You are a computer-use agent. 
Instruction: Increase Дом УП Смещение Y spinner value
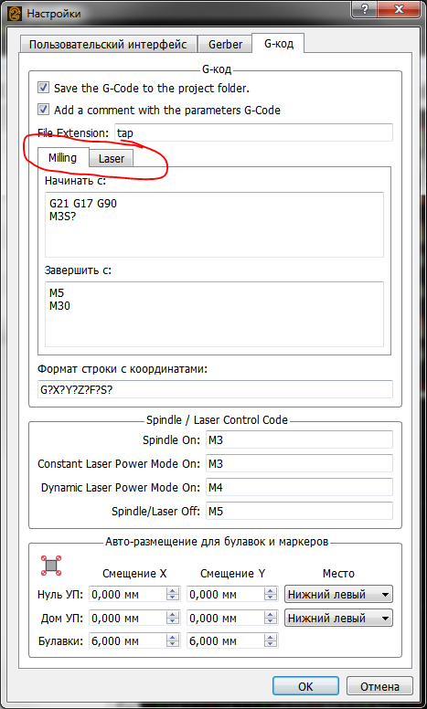point(271,614)
